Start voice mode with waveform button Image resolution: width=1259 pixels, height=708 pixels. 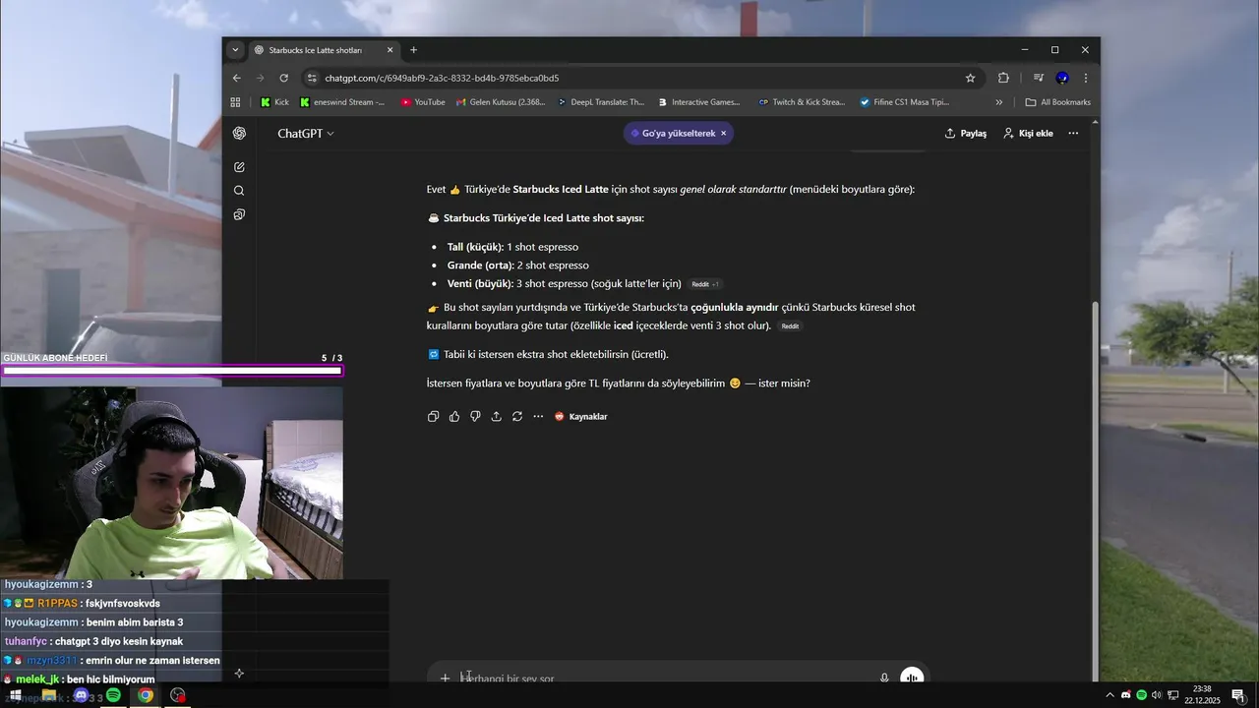coord(912,677)
